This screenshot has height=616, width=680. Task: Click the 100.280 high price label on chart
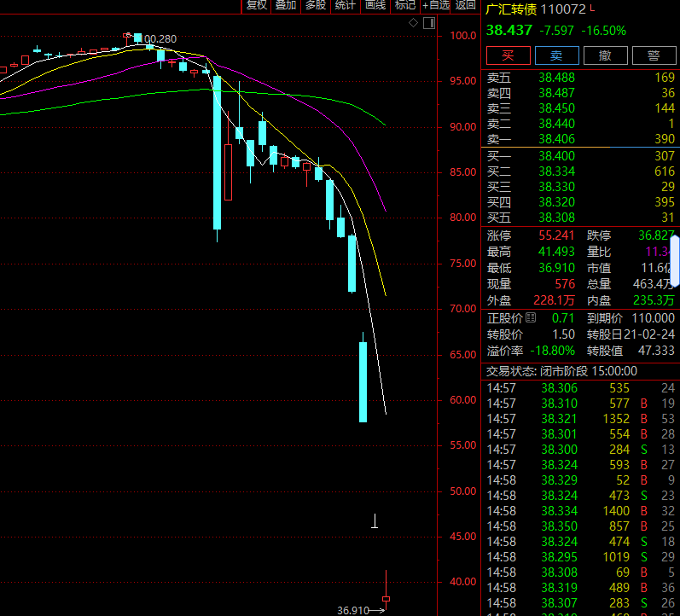point(159,39)
